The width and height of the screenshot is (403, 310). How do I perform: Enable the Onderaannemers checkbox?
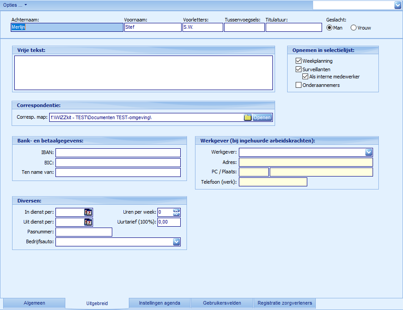[x=298, y=85]
